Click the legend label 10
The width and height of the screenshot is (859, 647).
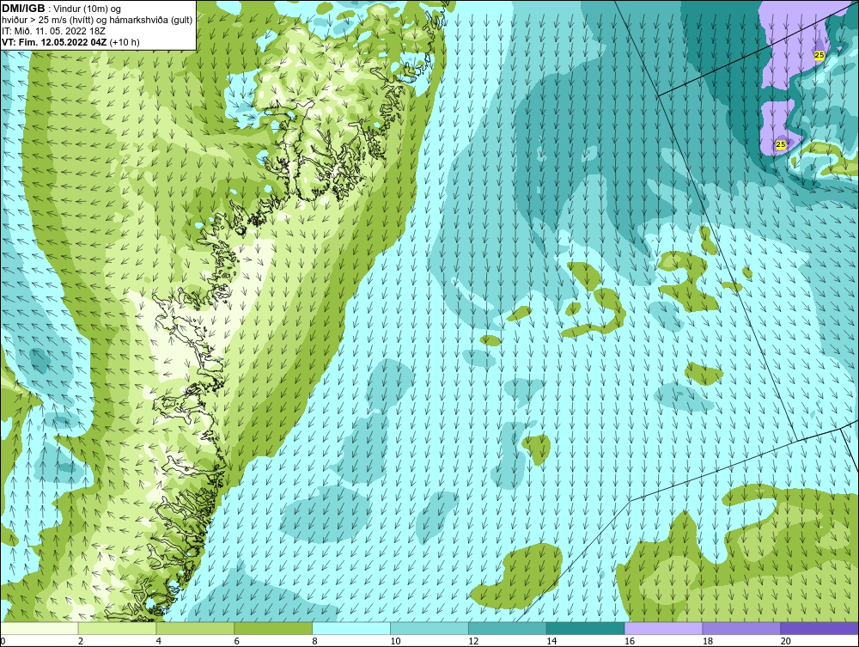pos(395,641)
